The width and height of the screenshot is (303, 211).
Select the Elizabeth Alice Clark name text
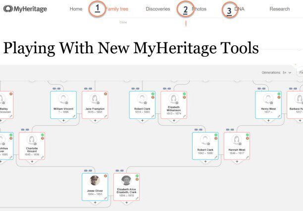tap(127, 191)
